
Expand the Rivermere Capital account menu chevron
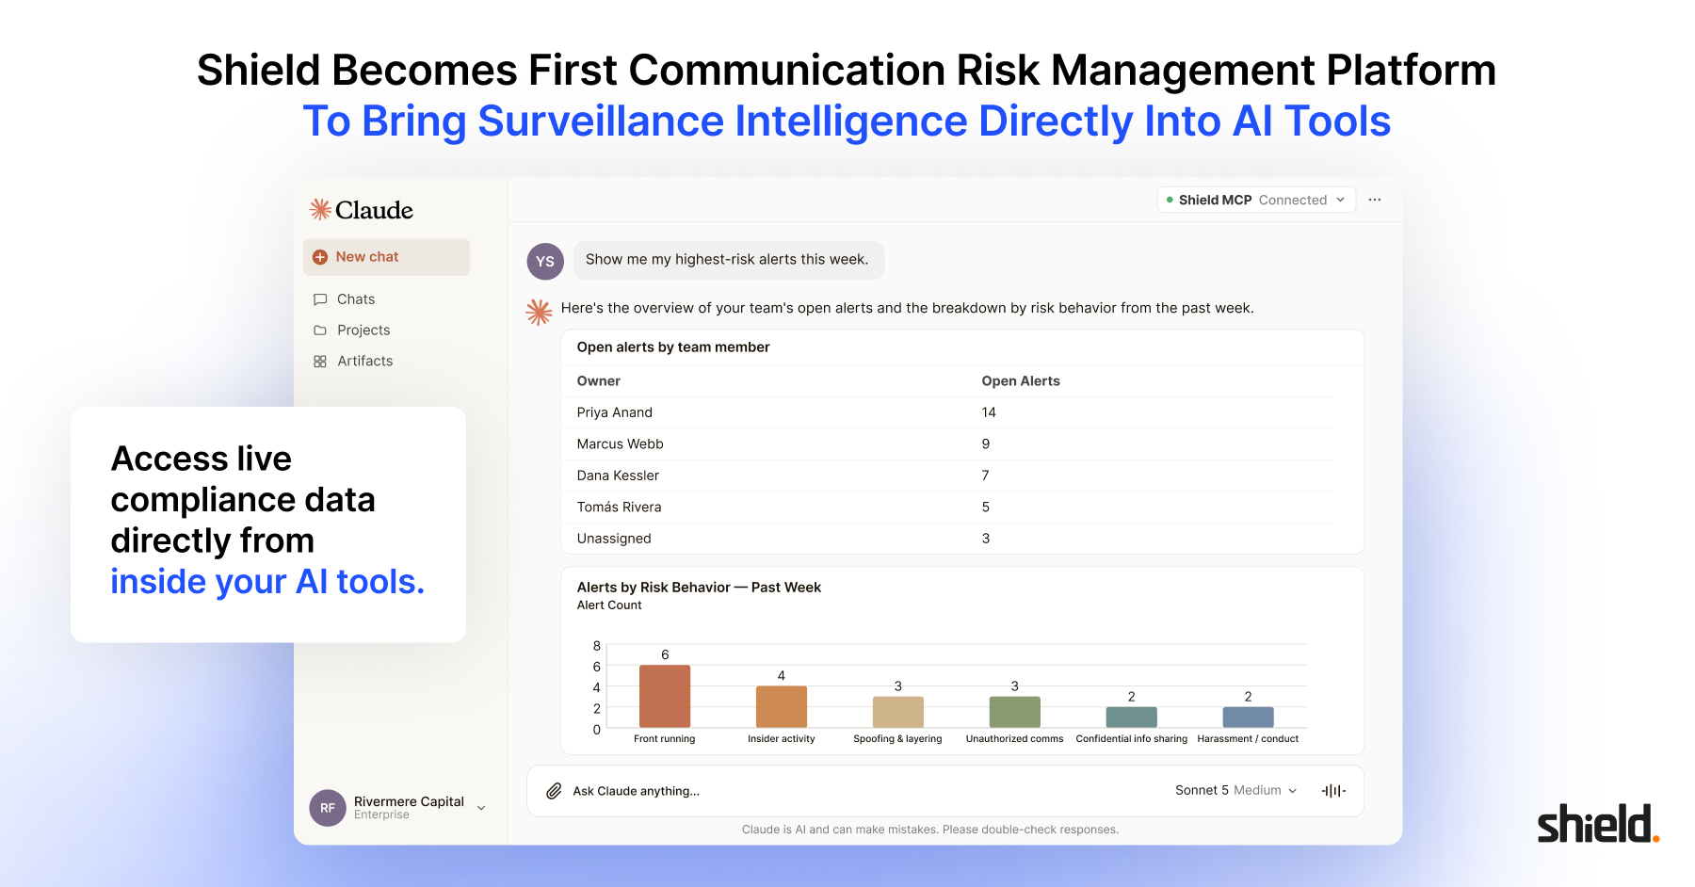481,808
